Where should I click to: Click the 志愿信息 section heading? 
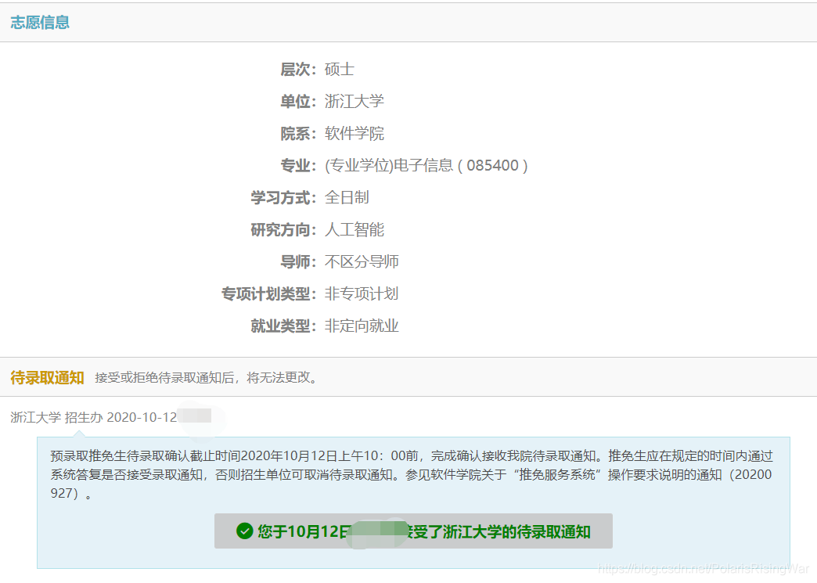pos(40,23)
